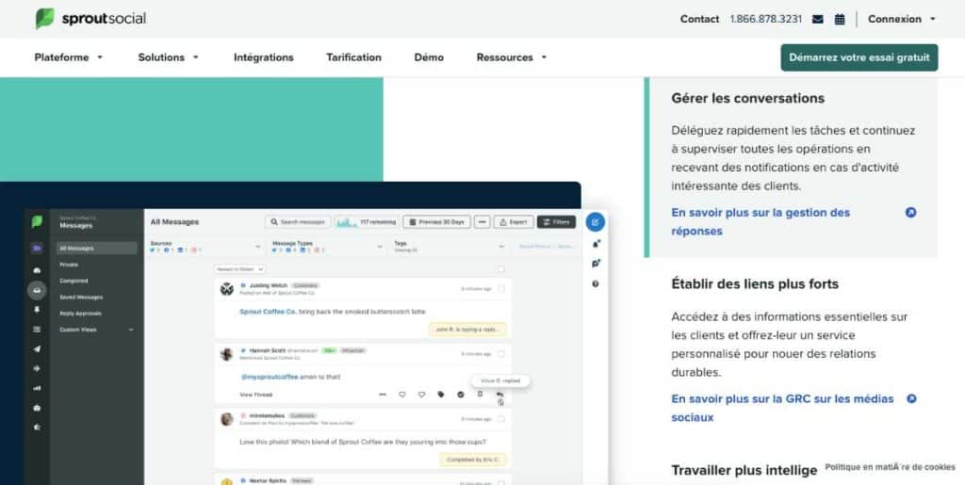Open the Connexion dropdown
Image resolution: width=965 pixels, height=485 pixels.
click(902, 19)
